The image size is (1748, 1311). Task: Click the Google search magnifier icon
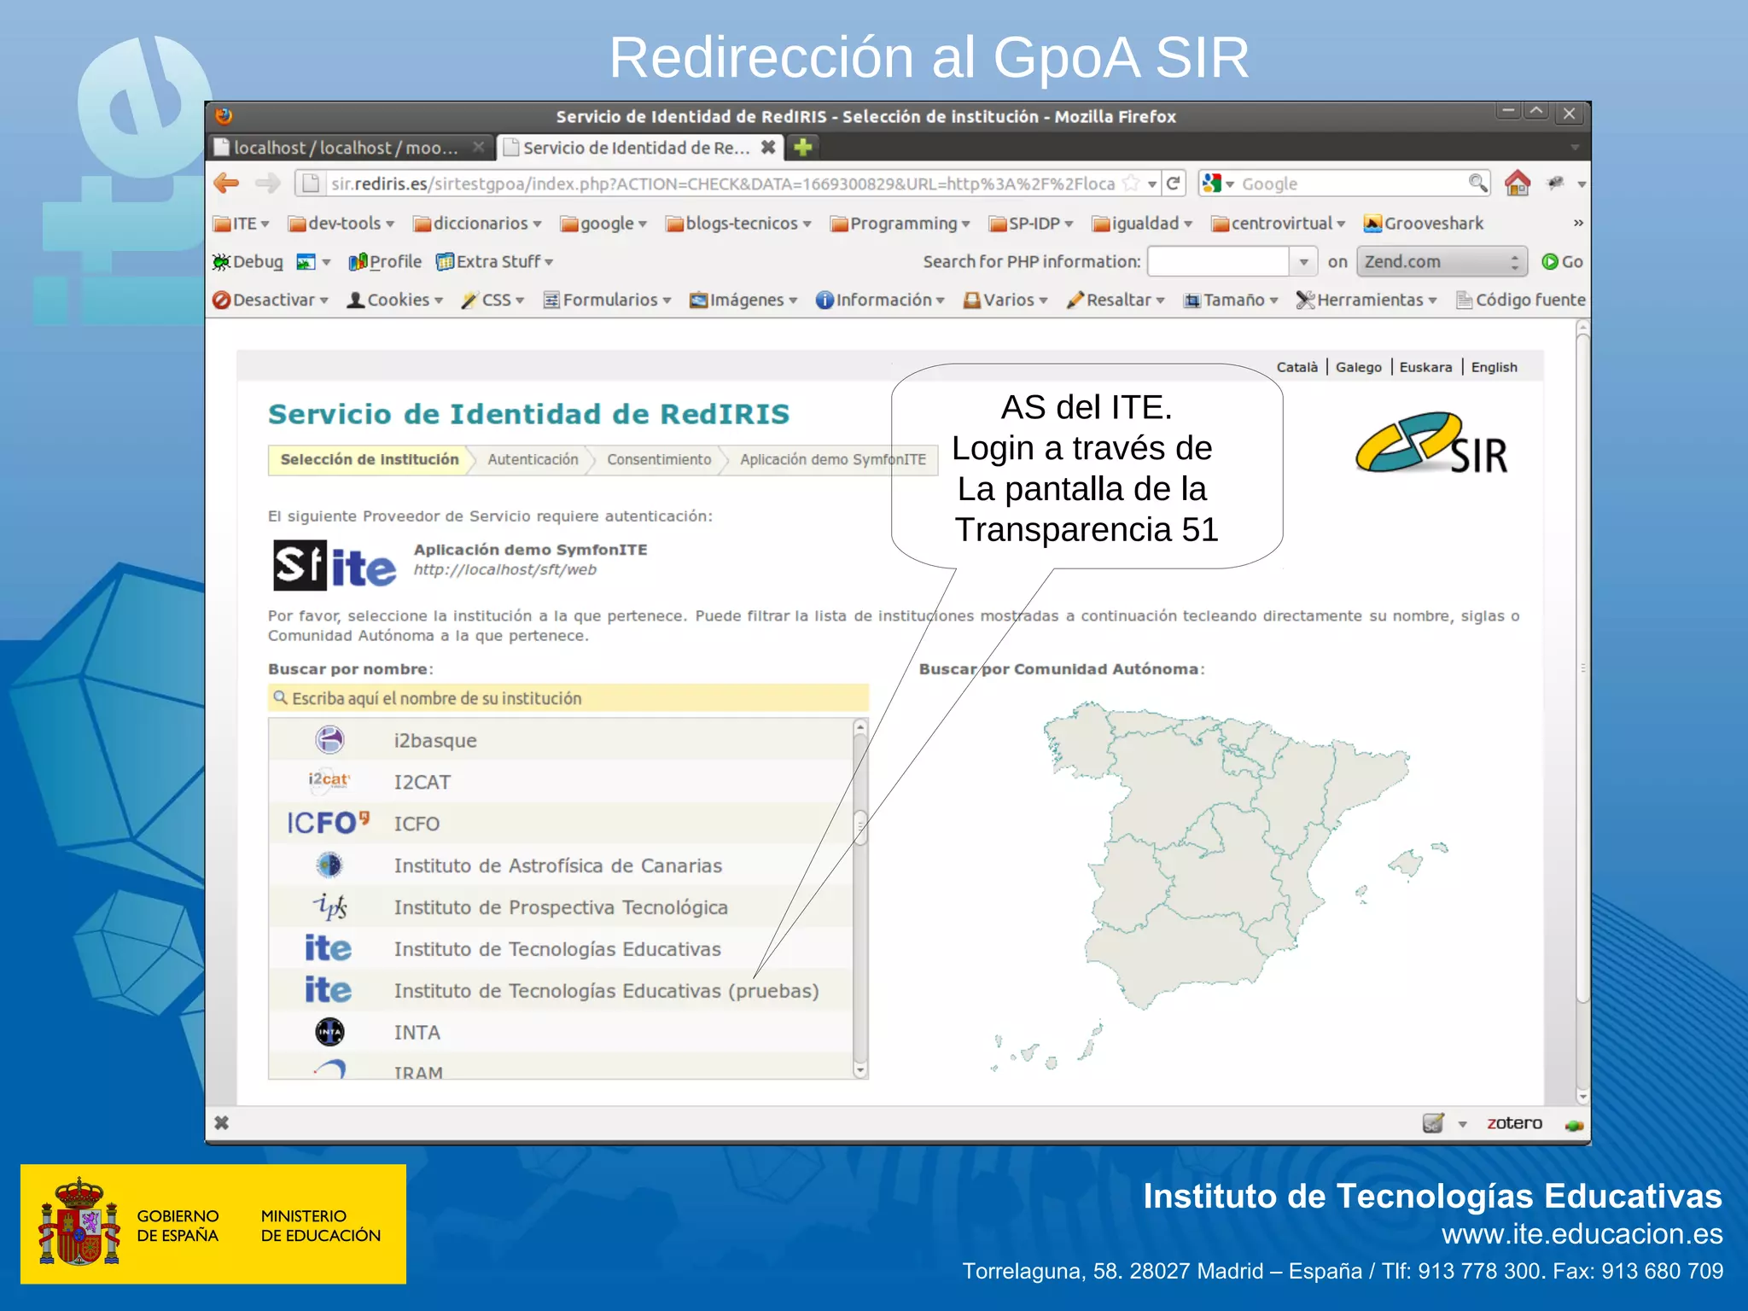(1477, 183)
